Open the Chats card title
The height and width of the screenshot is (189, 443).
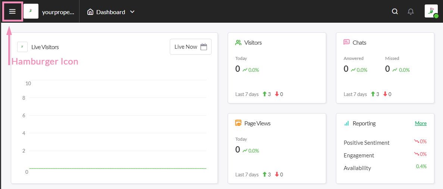[359, 43]
